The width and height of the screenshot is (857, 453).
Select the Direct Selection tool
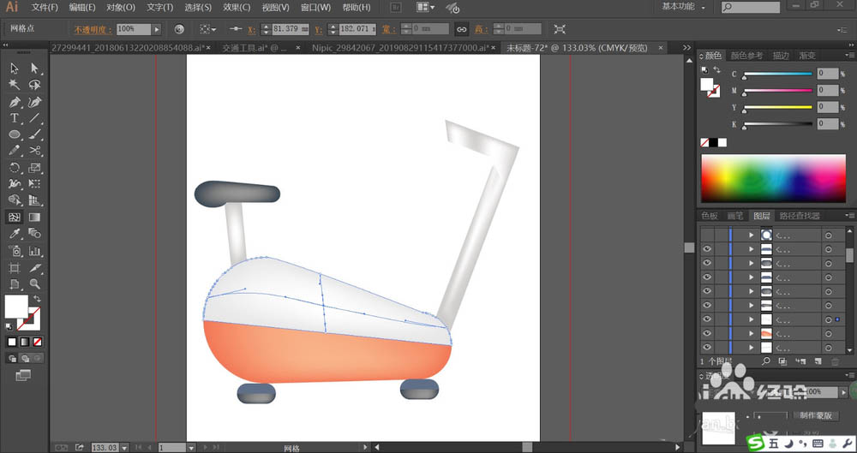coord(35,69)
